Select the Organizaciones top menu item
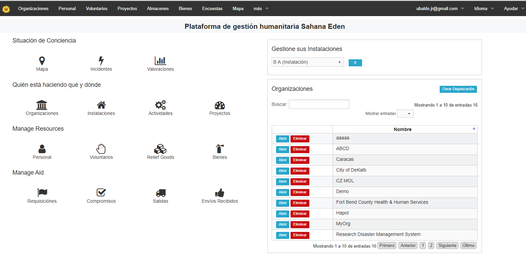Image resolution: width=526 pixels, height=254 pixels. (x=33, y=9)
